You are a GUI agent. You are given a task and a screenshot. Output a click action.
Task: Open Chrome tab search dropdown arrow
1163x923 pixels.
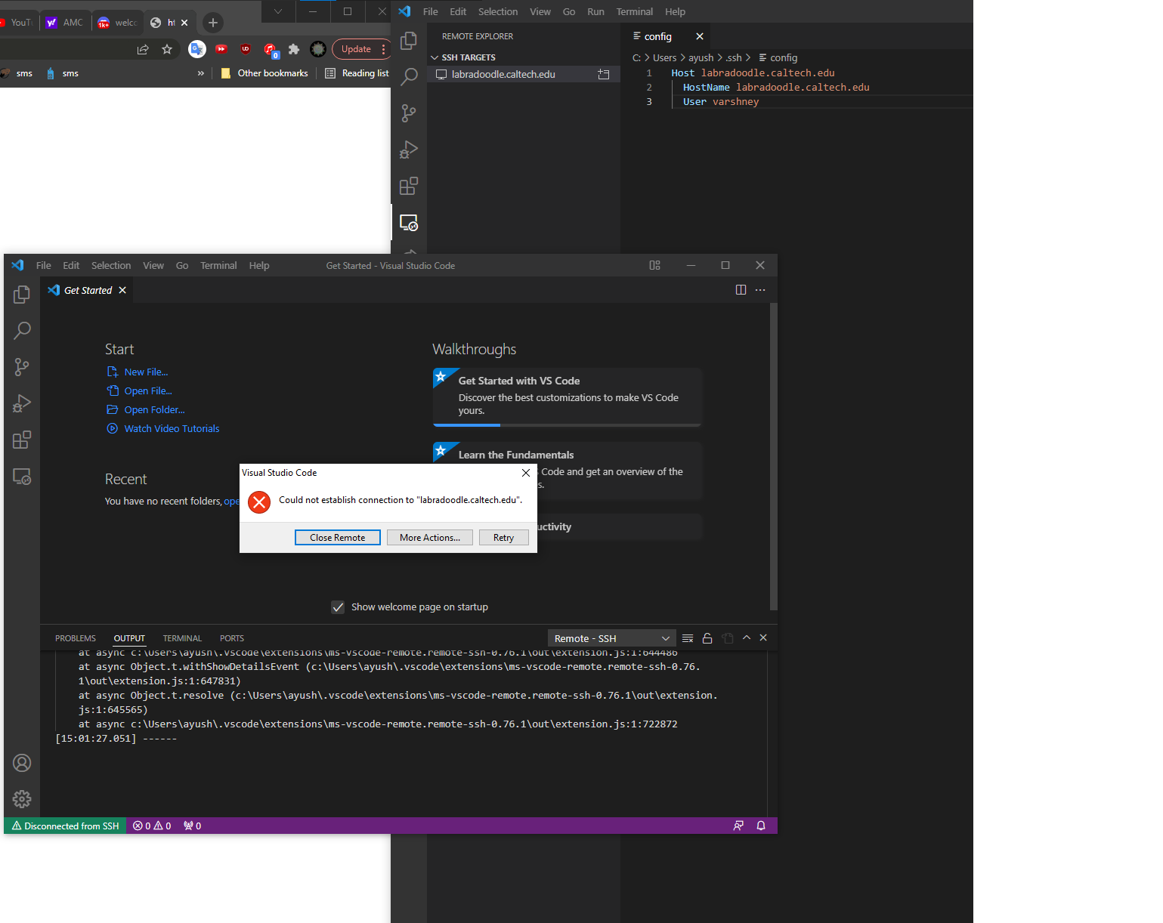[278, 11]
